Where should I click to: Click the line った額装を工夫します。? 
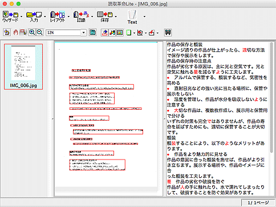pyautogui.click(x=190, y=176)
